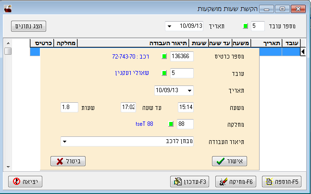Click the מחלקה field with 88
This screenshot has width=311, height=194.
pyautogui.click(x=185, y=124)
